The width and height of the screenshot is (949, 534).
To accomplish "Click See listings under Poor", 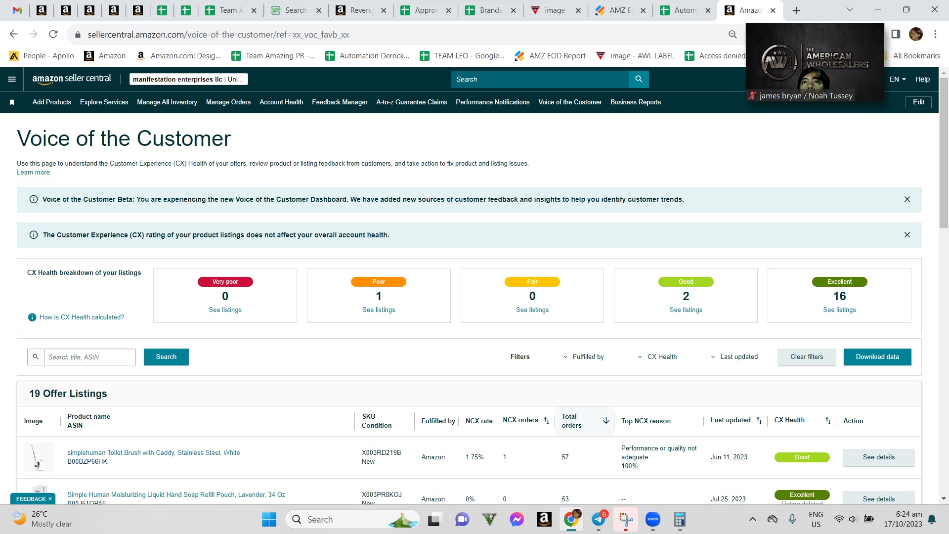I will click(379, 310).
